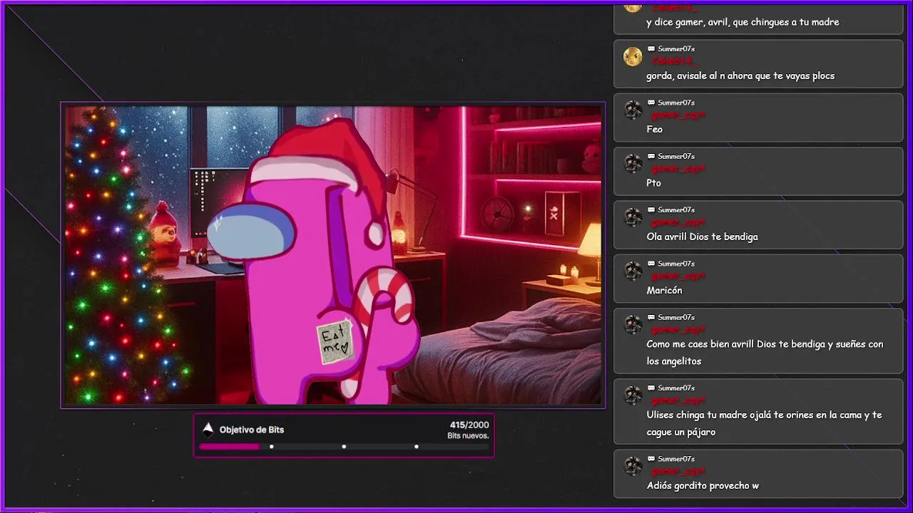
Task: Click the avatar beside "Como me caes bien" message
Action: [633, 325]
